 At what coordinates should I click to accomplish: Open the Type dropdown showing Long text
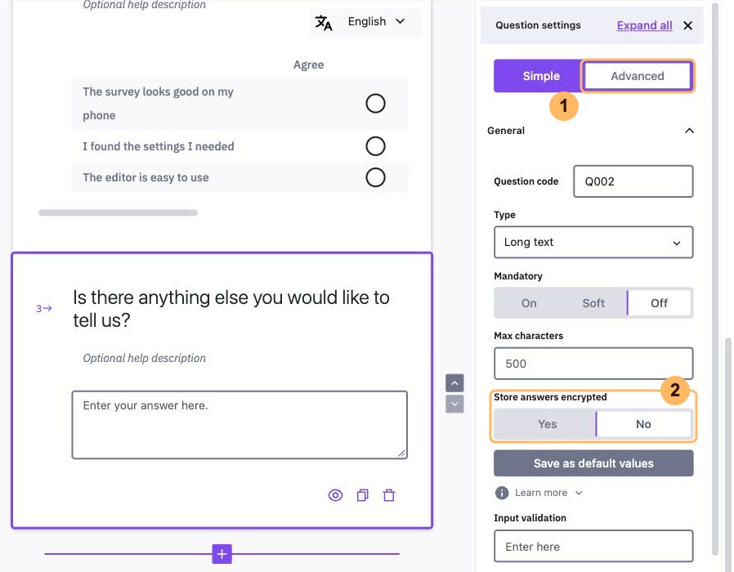tap(593, 243)
